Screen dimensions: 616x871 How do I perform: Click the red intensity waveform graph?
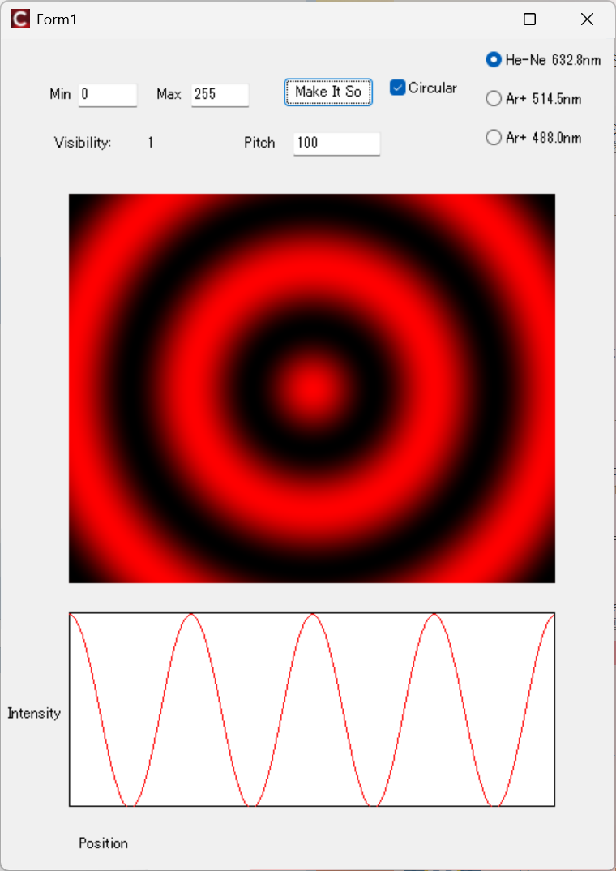click(311, 709)
